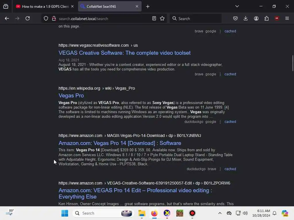Open the clock showing 6:11 AM

click(261, 213)
